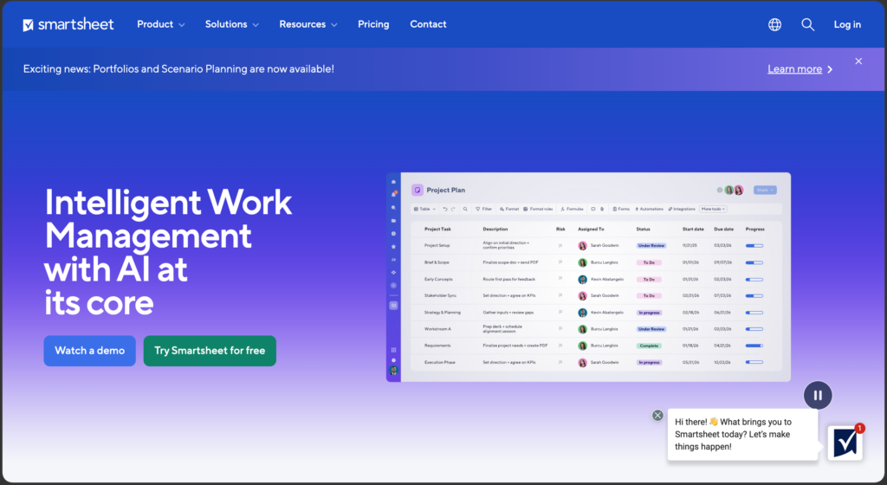Click the comment icon in the toolbar

pyautogui.click(x=593, y=209)
